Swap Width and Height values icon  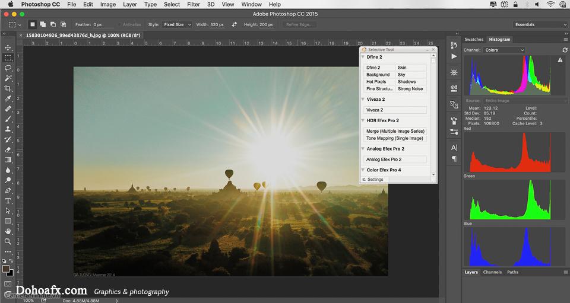234,24
